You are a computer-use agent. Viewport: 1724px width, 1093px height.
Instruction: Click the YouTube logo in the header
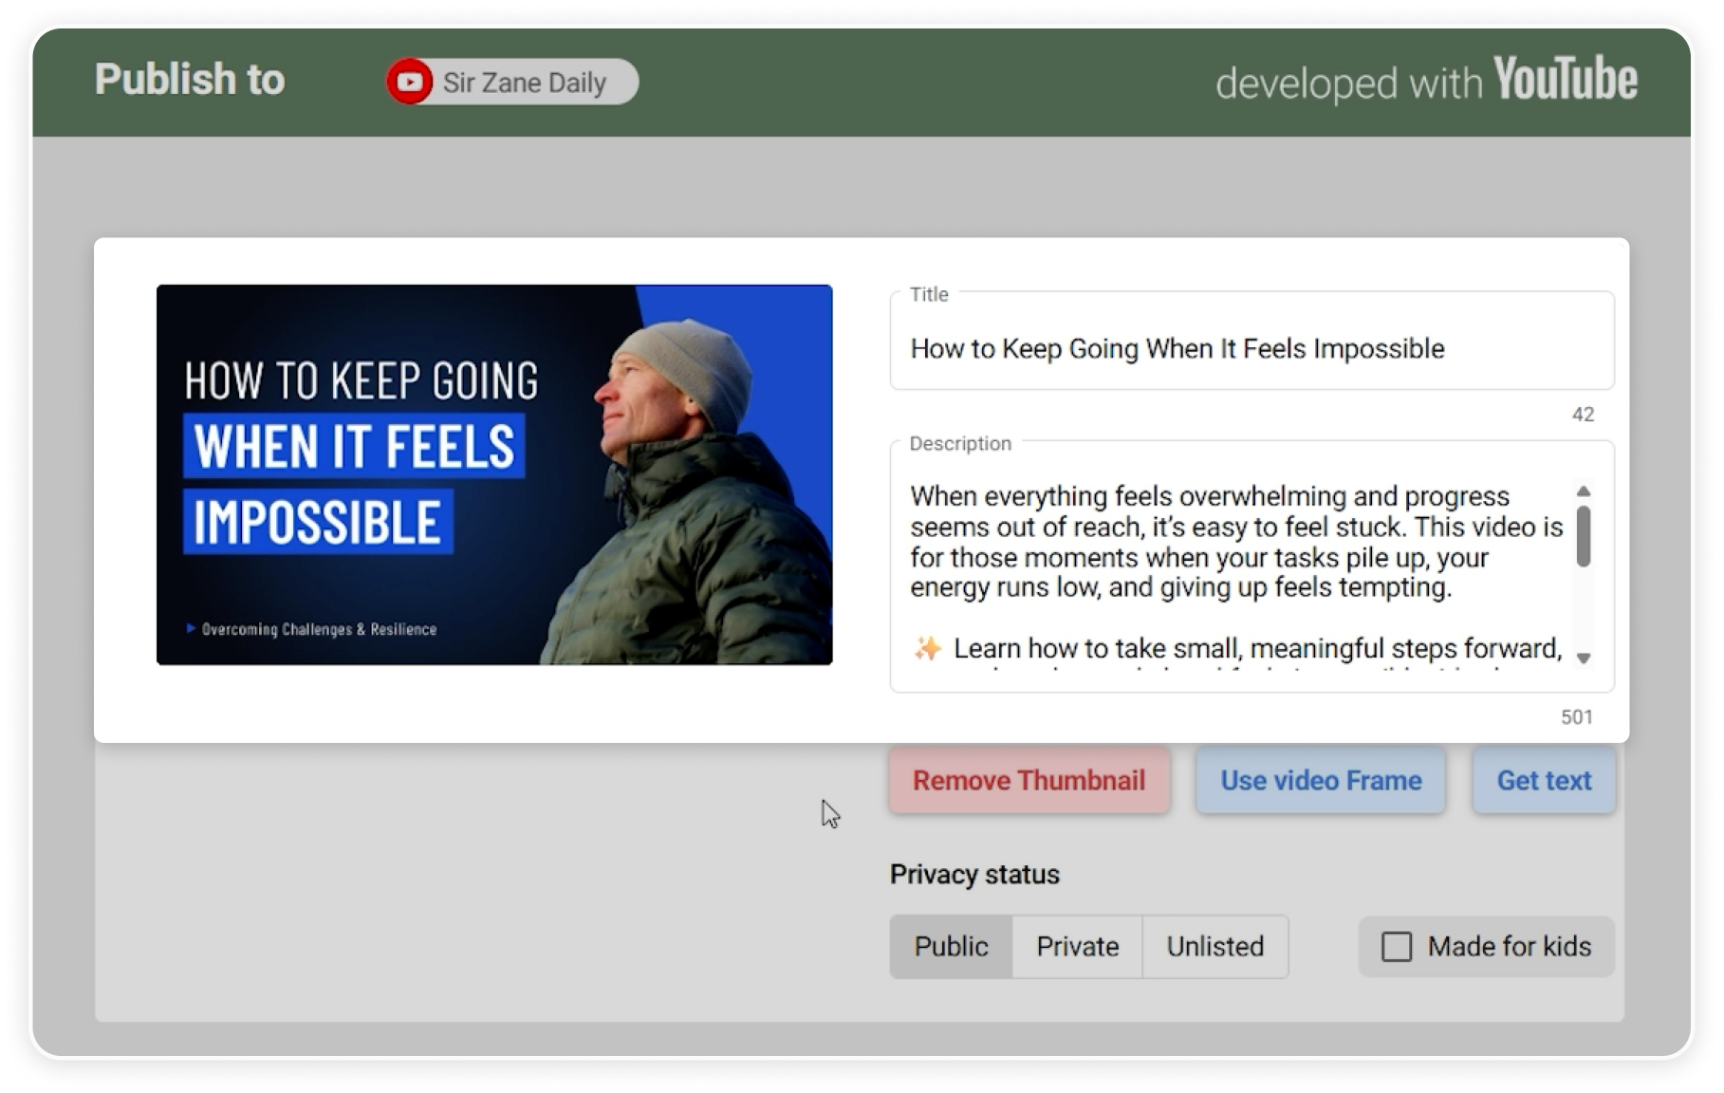(x=1565, y=80)
